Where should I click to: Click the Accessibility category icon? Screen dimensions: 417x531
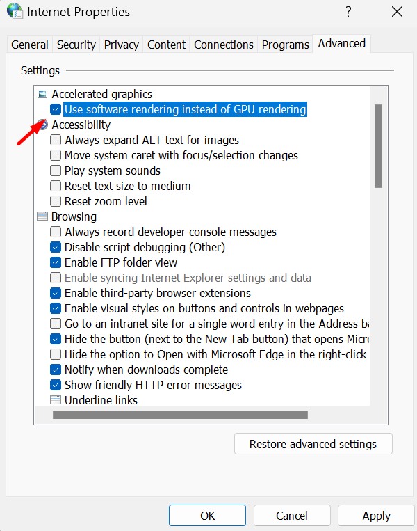(x=43, y=125)
